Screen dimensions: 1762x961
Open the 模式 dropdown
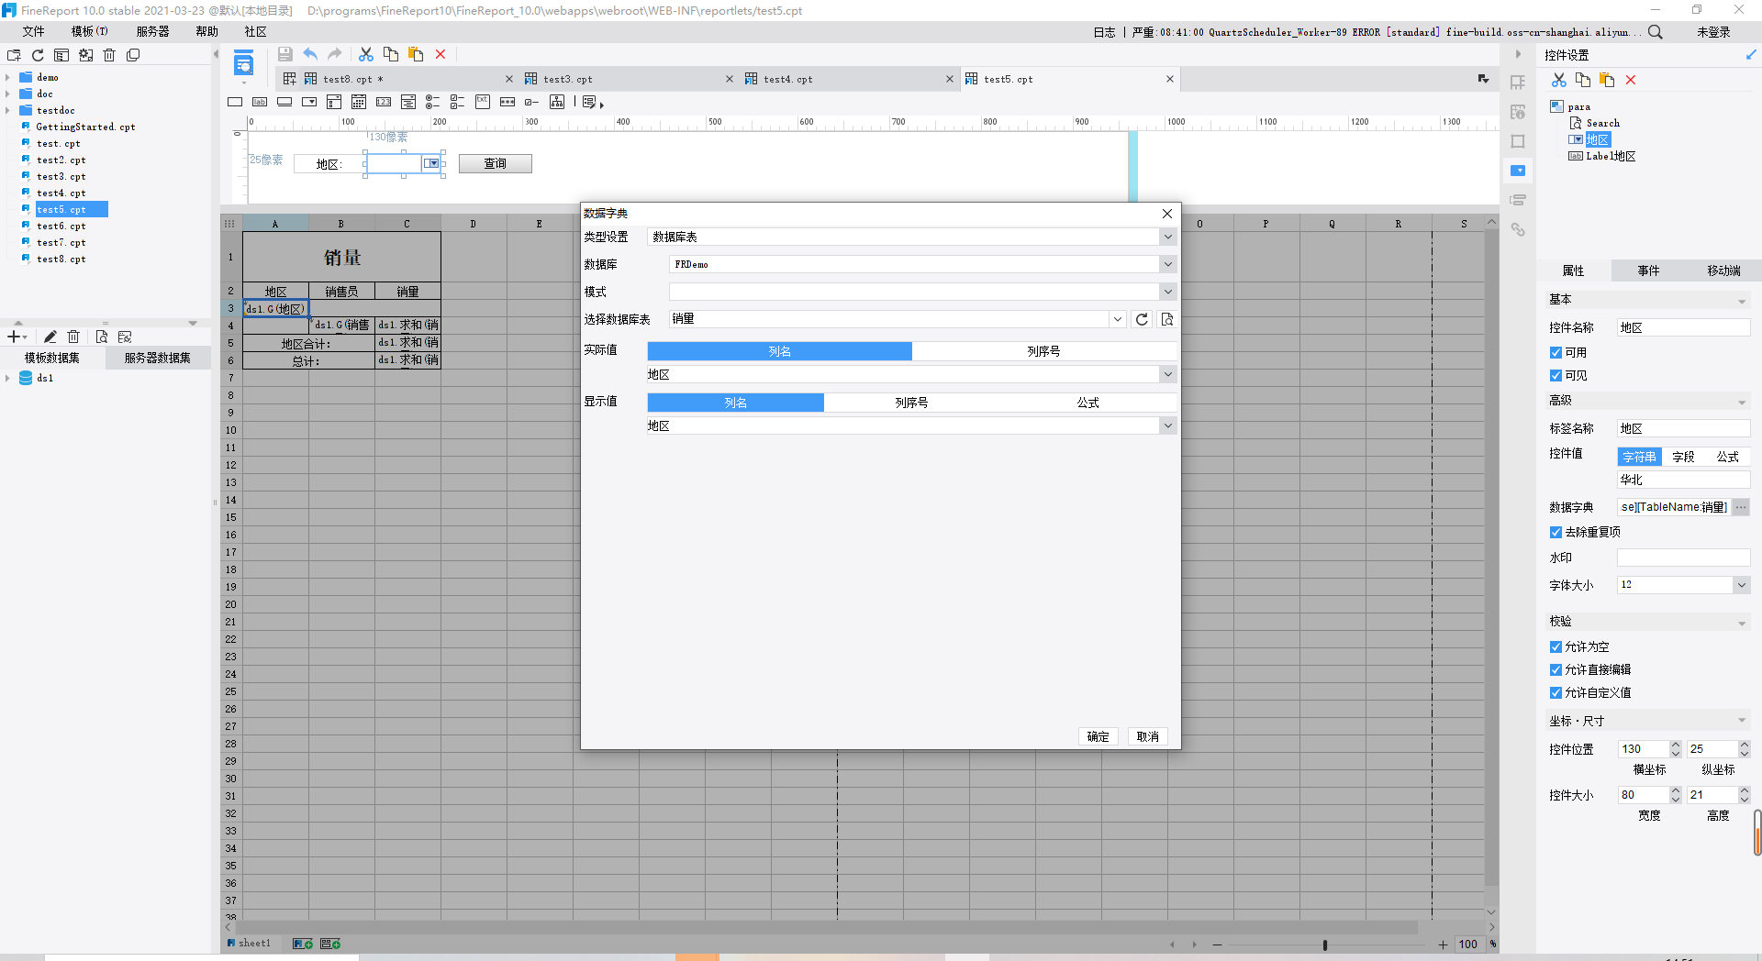pyautogui.click(x=1167, y=292)
